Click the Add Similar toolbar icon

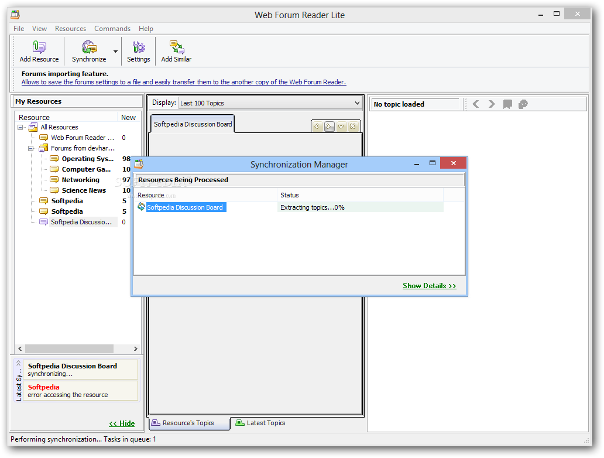point(176,51)
